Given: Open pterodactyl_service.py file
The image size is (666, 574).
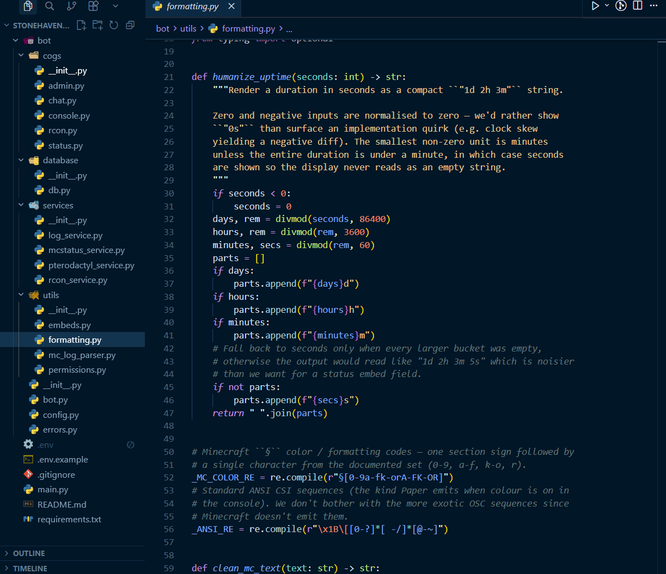Looking at the screenshot, I should click(91, 265).
